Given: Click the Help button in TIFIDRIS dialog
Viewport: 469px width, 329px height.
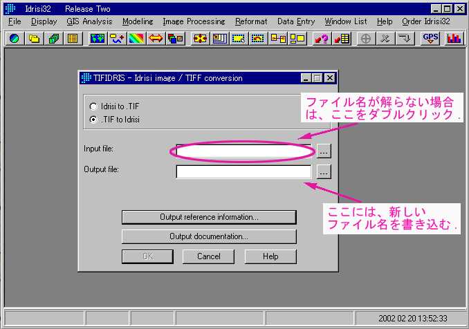Looking at the screenshot, I should click(270, 256).
